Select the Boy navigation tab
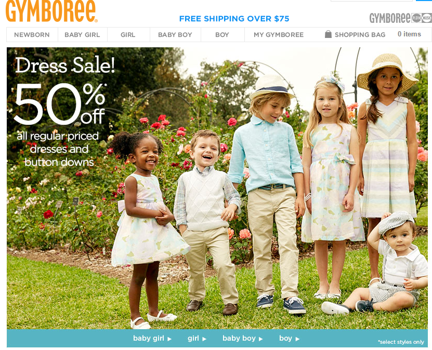 click(222, 35)
